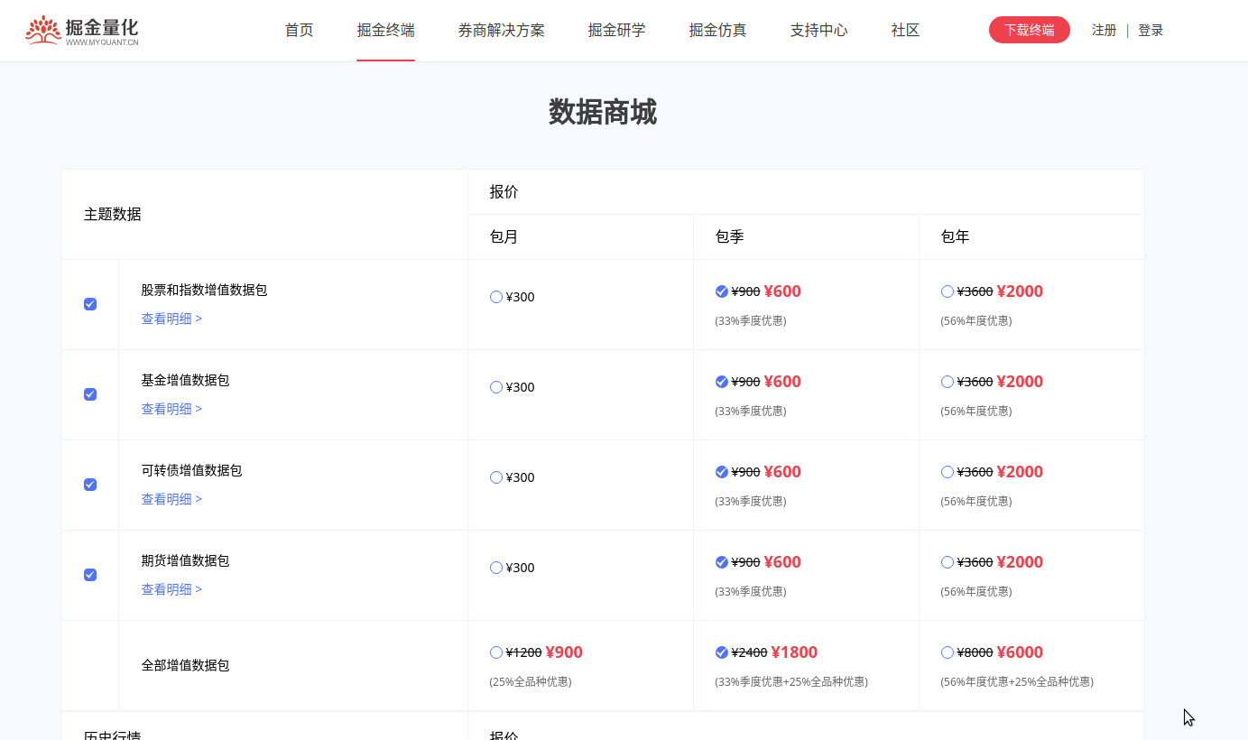Viewport: 1248px width, 740px height.
Task: Click the 掘金量化 logo
Action: (x=81, y=29)
